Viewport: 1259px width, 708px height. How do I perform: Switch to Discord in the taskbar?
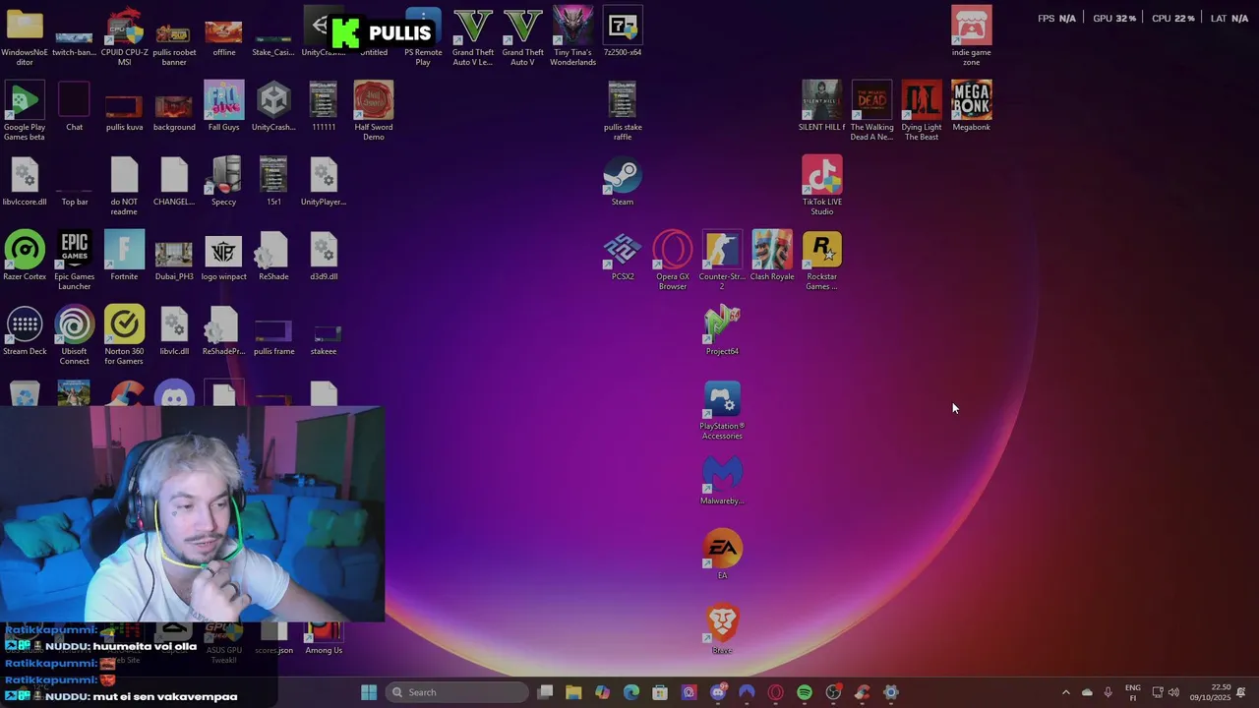(x=718, y=692)
